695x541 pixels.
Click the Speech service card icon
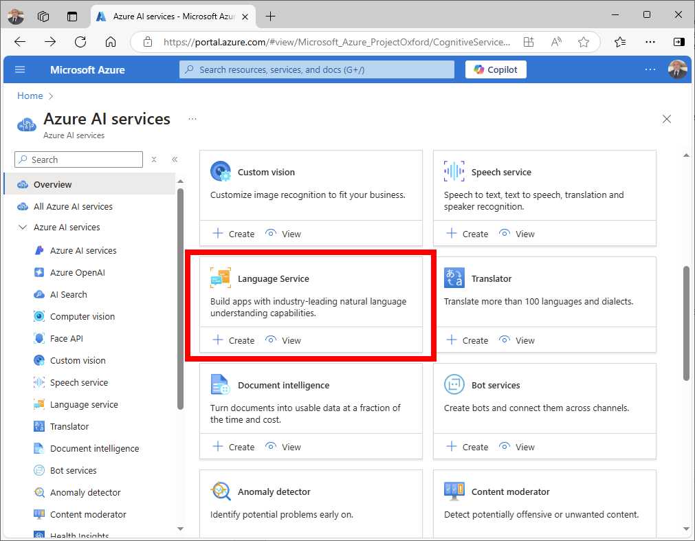(454, 171)
